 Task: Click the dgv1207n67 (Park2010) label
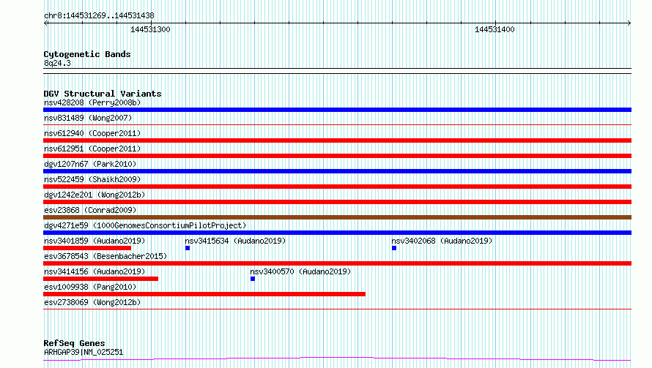90,164
